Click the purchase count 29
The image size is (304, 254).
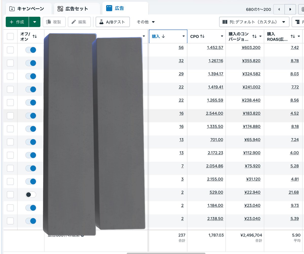click(181, 74)
